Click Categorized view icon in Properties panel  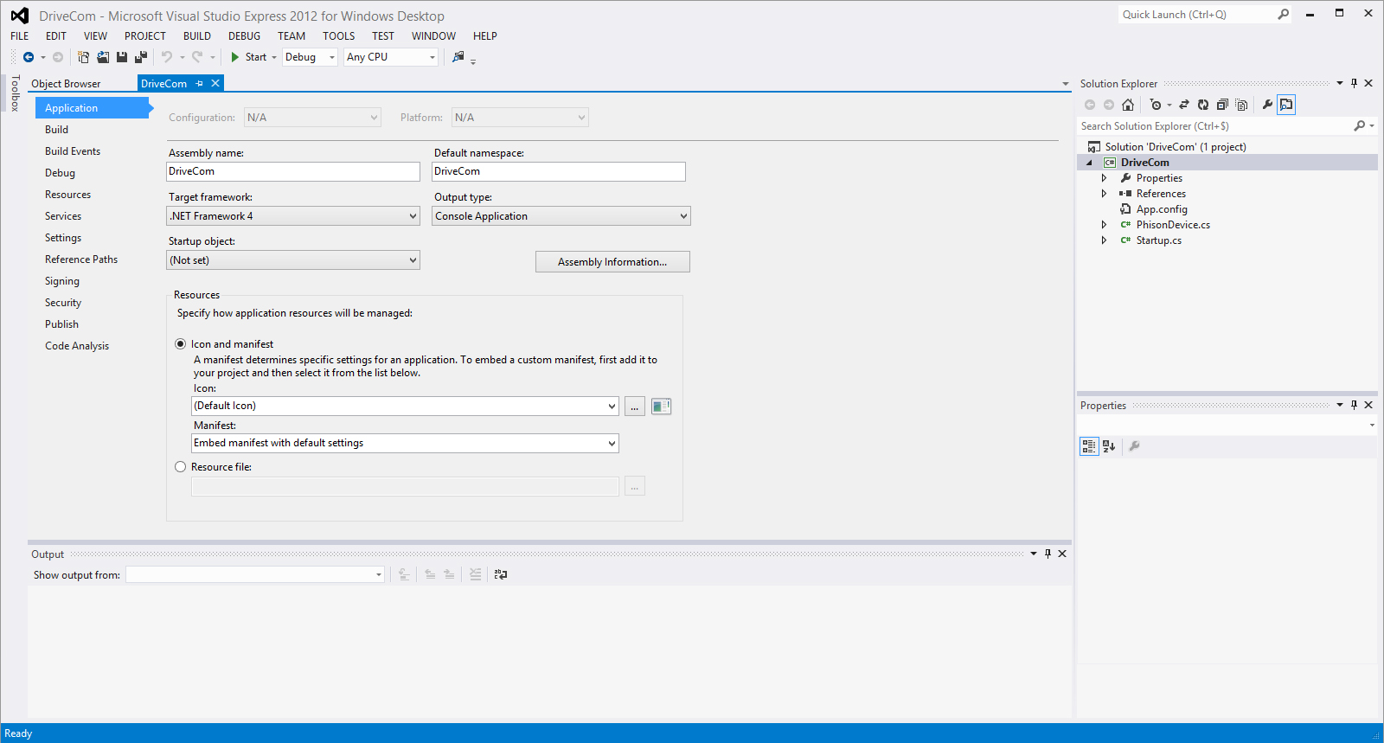point(1089,446)
